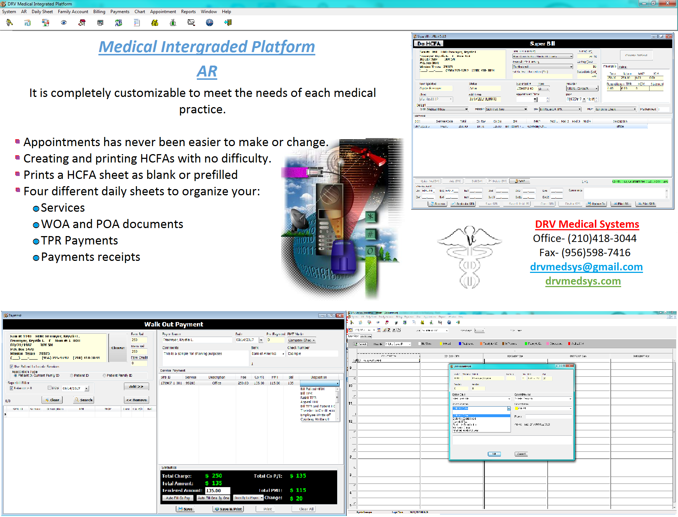This screenshot has height=517, width=678.
Task: Open the Family Account menu
Action: [x=73, y=12]
